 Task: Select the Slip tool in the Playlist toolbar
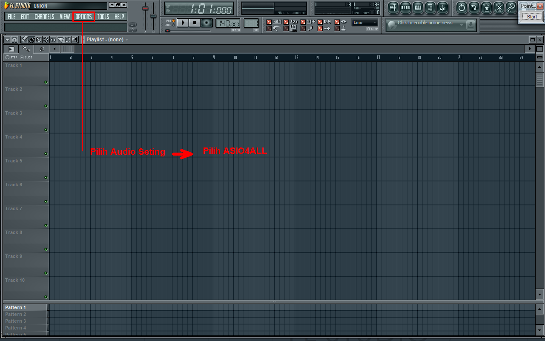point(53,40)
